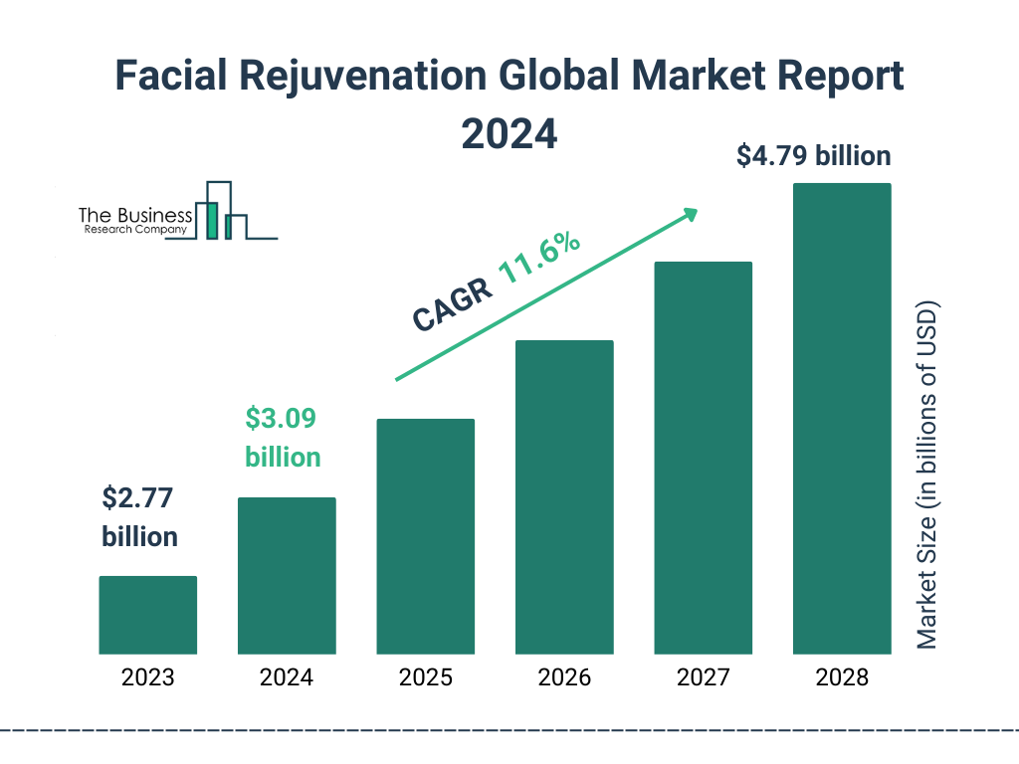The width and height of the screenshot is (1019, 764).
Task: Expand the 2023 axis label
Action: point(147,678)
